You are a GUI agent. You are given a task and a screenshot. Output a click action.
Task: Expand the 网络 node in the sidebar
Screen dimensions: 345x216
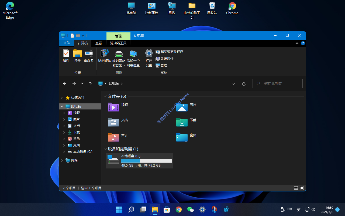coord(62,160)
